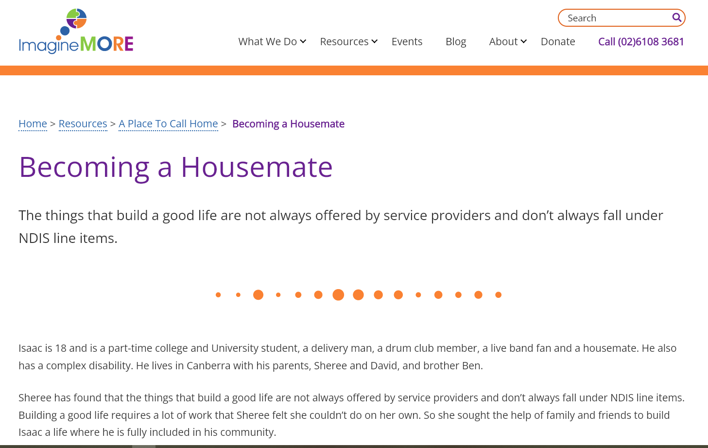Expand the About menu chevron
Viewport: 708px width, 448px height.
tap(523, 42)
